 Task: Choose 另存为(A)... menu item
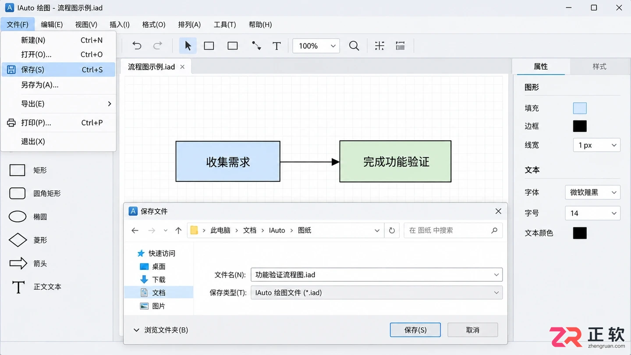point(59,85)
